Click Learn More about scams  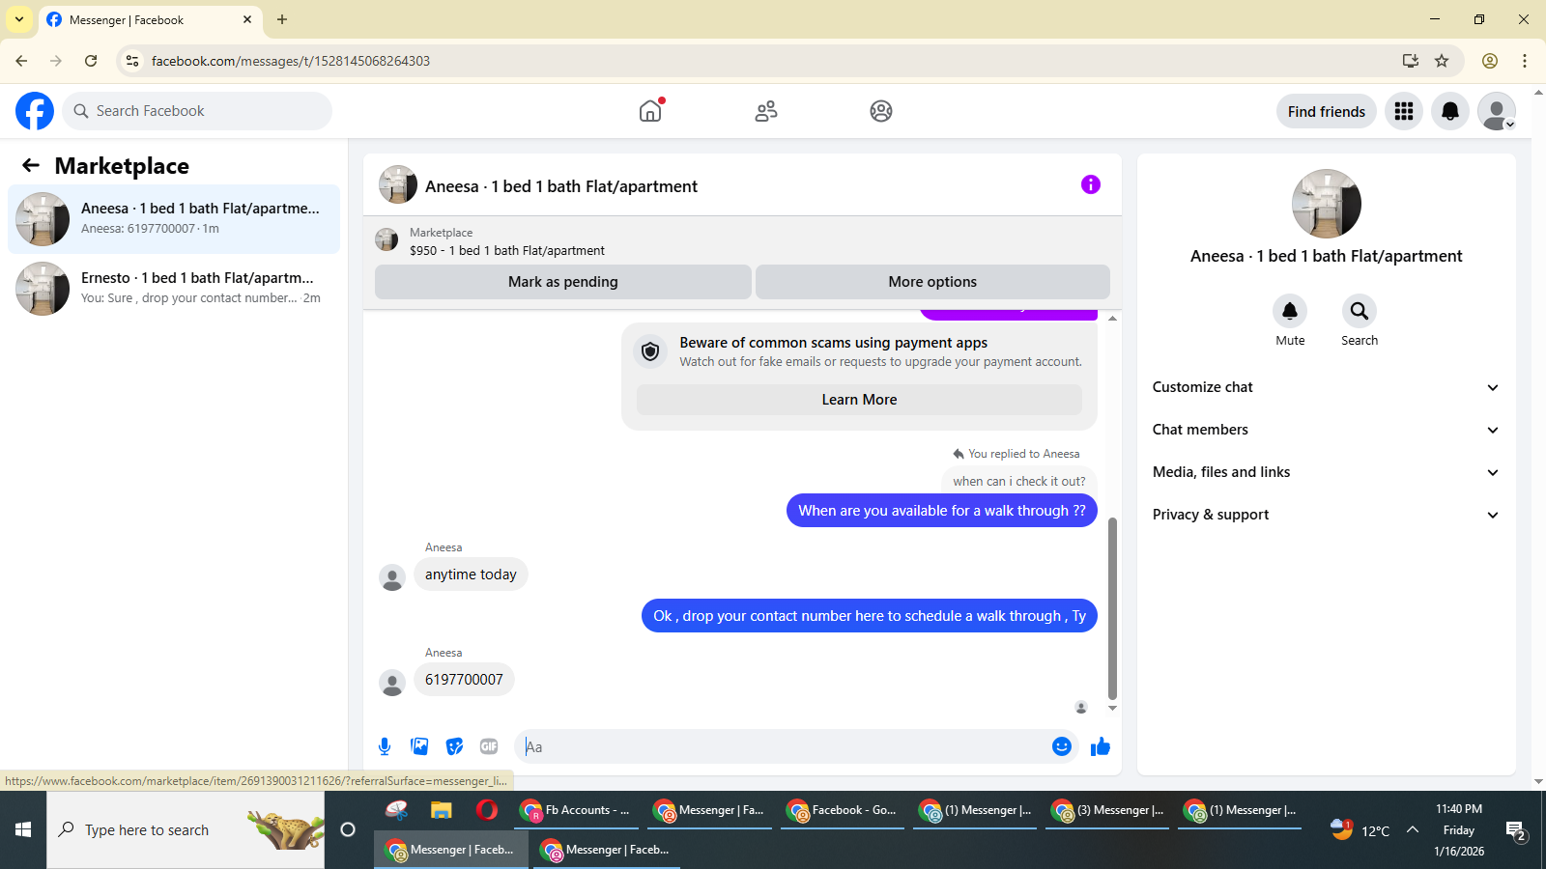click(859, 400)
